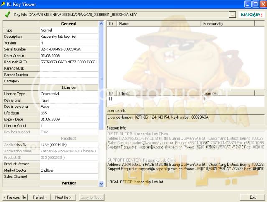This screenshot has width=267, height=202.
Task: Click the SUPPORT CENTER line
Action: tap(142, 160)
